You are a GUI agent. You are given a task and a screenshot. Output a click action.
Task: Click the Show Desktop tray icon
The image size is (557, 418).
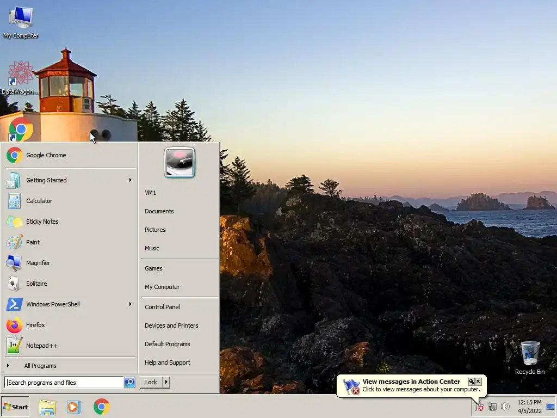550,407
